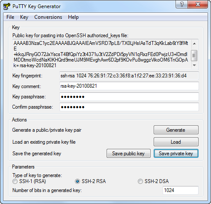
Task: Open the Key menu
Action: tap(24, 17)
